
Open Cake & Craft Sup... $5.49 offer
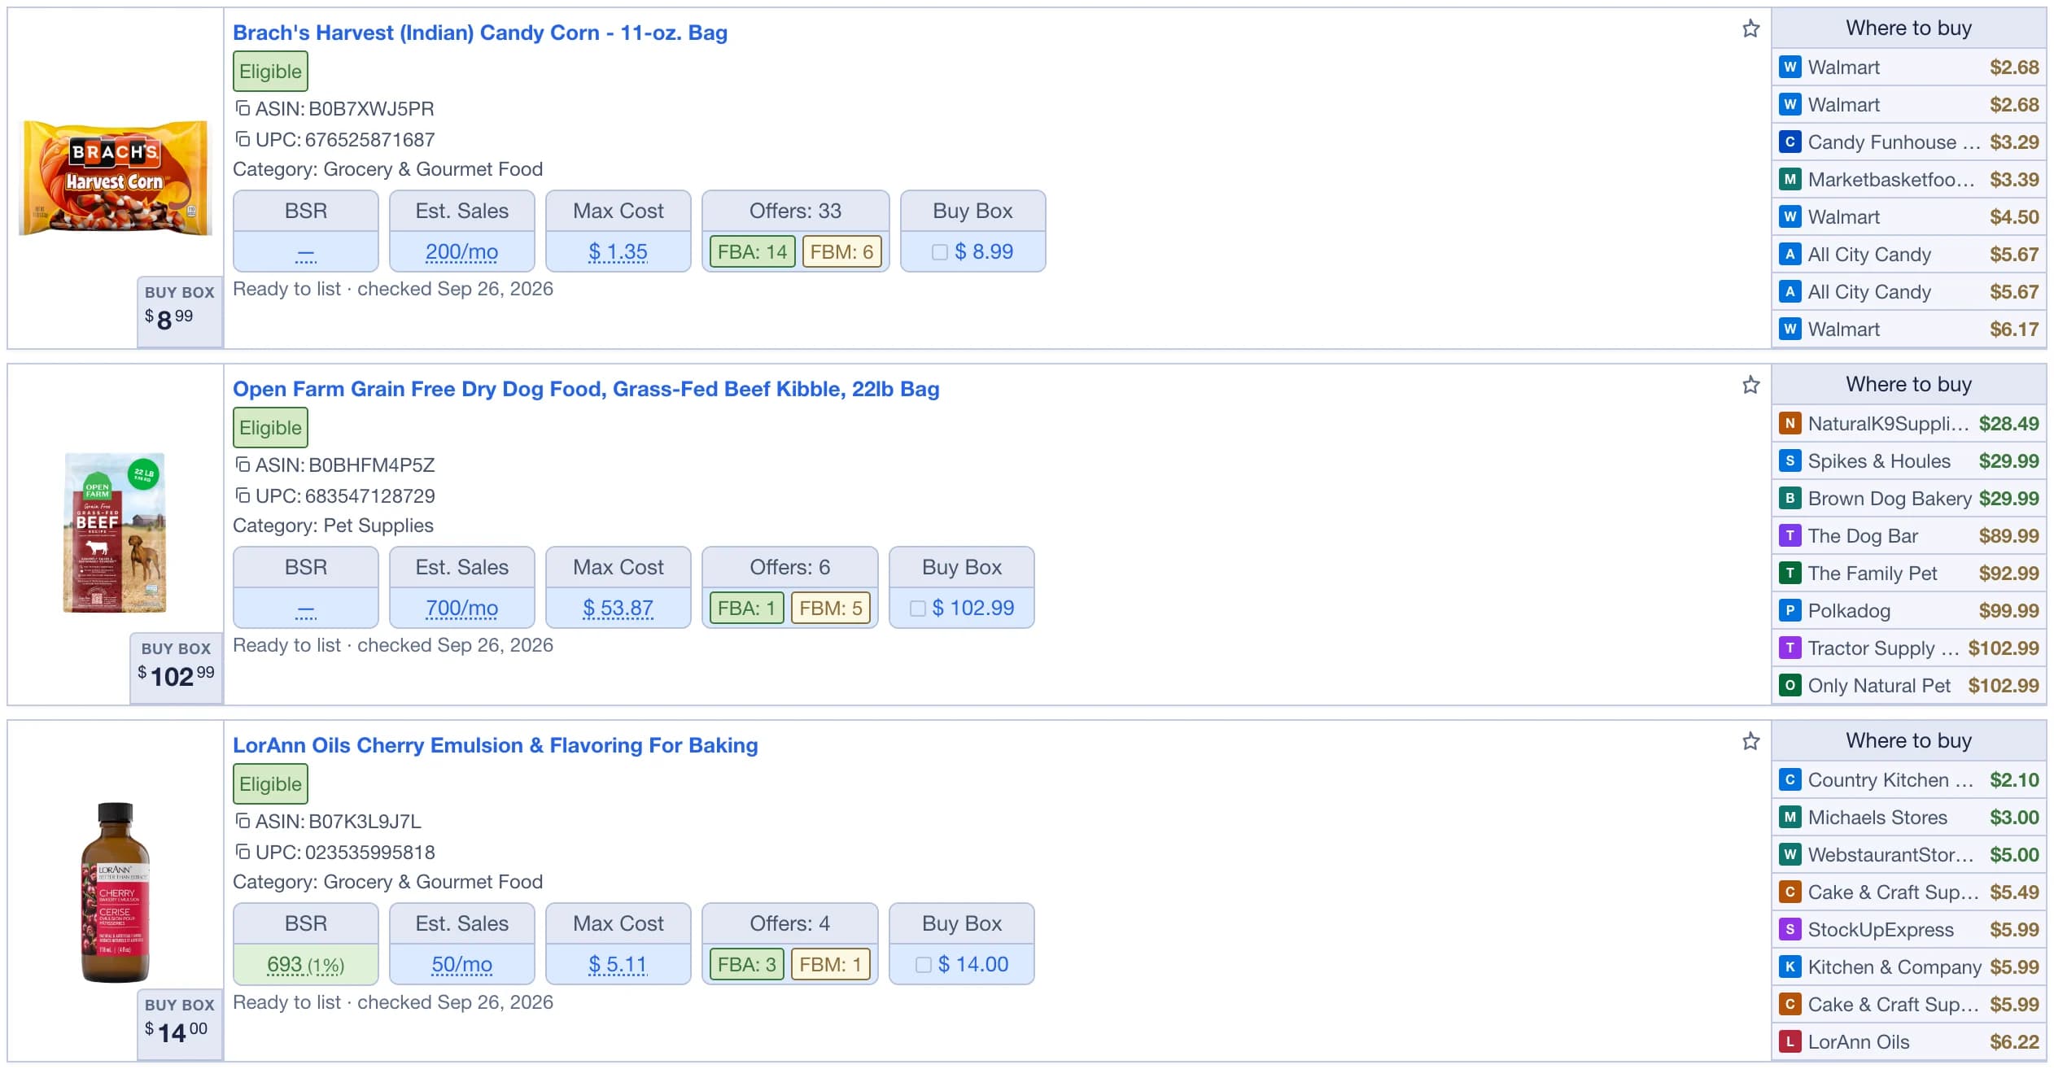[x=1908, y=892]
